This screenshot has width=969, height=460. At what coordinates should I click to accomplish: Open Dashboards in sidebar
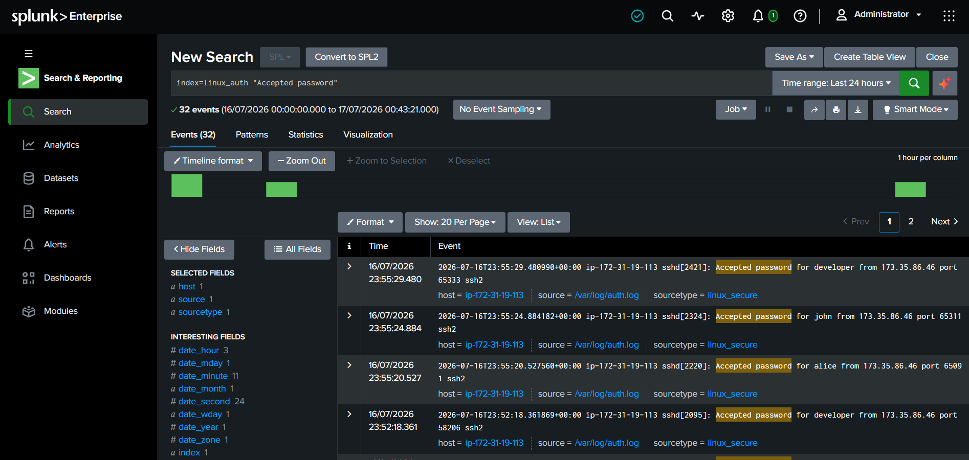pos(78,278)
